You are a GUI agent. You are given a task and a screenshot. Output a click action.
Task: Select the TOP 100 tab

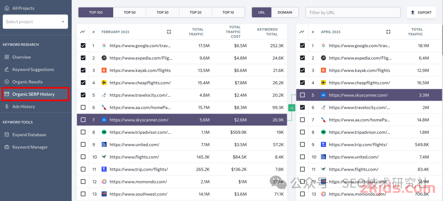96,12
